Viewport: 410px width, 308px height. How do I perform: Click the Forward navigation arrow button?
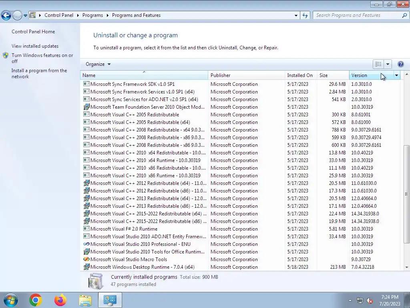(17, 15)
